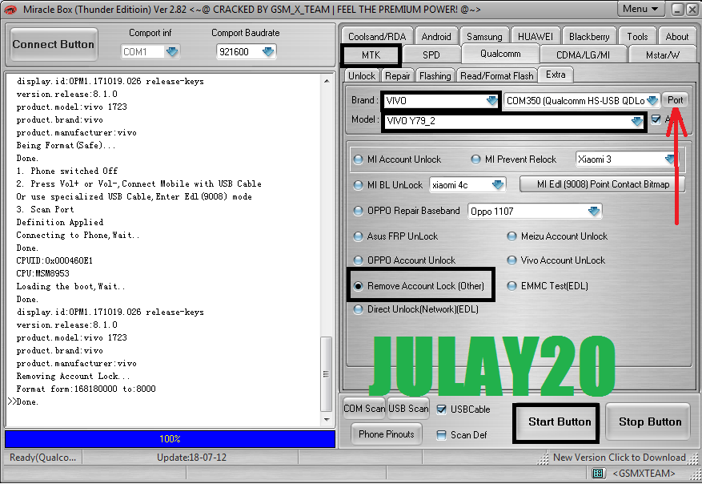702x484 pixels.
Task: Click the log panel scrollbar thumb
Action: [x=327, y=374]
